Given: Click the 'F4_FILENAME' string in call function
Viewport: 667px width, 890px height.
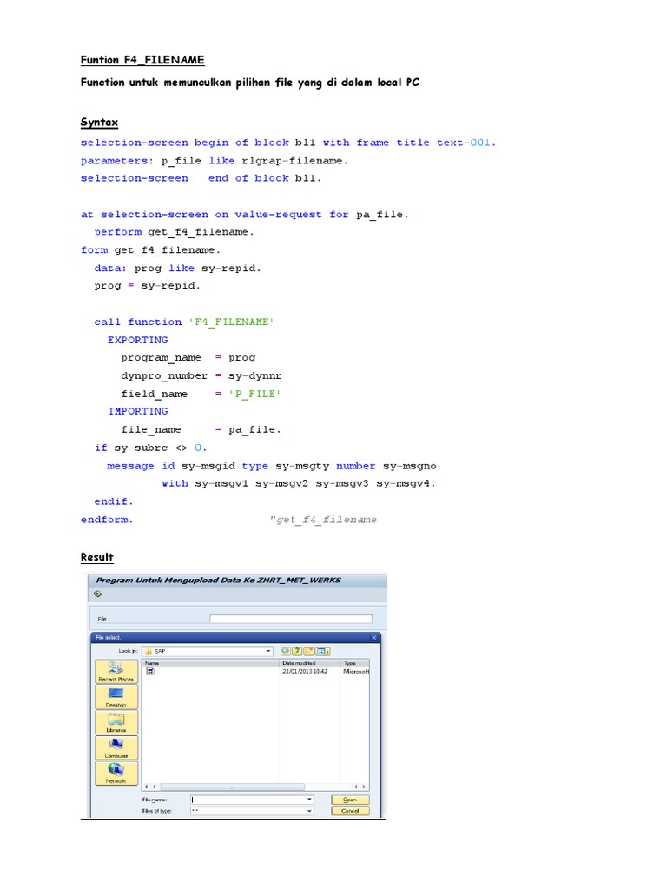Looking at the screenshot, I should point(231,322).
